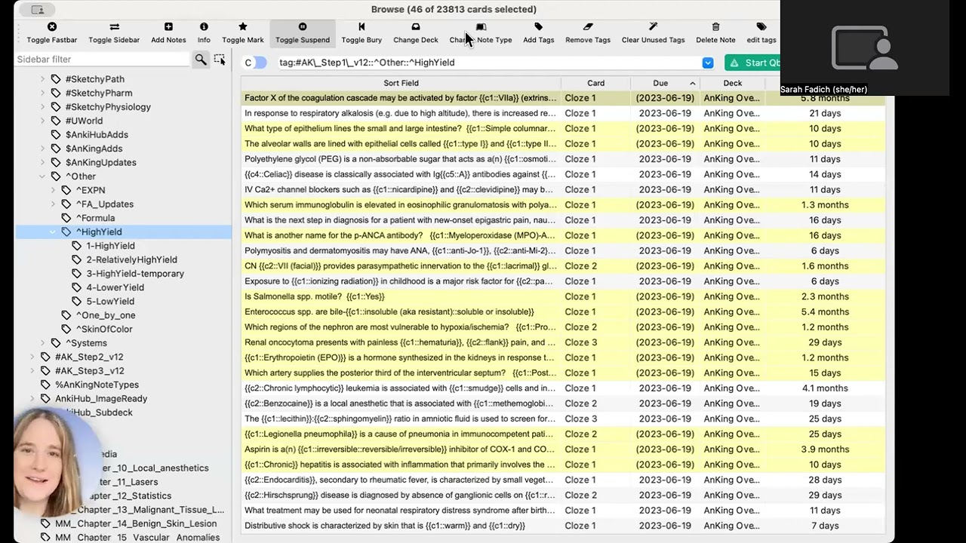Expand the ^Systems tag
The height and width of the screenshot is (543, 966).
coord(43,343)
